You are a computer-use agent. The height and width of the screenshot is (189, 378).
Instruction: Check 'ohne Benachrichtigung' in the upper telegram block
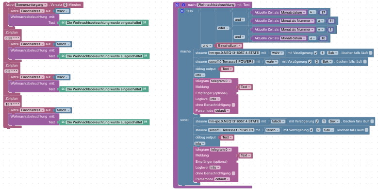[233, 105]
